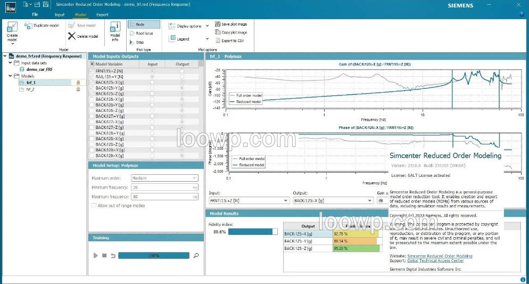This screenshot has width=529, height=284.
Task: Click the reset training undo icon
Action: click(113, 256)
